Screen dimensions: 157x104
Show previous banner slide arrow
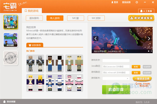click(96, 38)
